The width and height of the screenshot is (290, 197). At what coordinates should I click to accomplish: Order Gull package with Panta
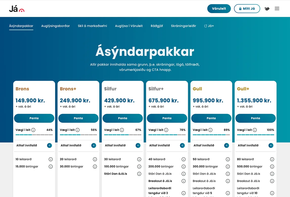[211, 118]
